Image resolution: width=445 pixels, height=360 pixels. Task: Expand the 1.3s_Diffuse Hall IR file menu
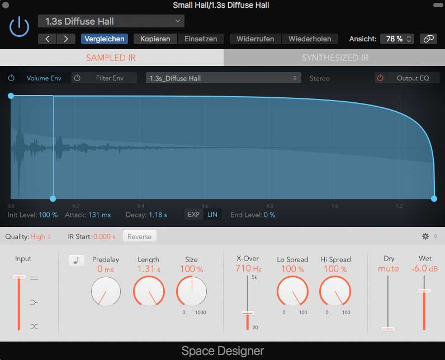coord(223,78)
